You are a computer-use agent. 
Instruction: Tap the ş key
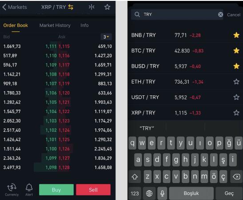(x=223, y=160)
